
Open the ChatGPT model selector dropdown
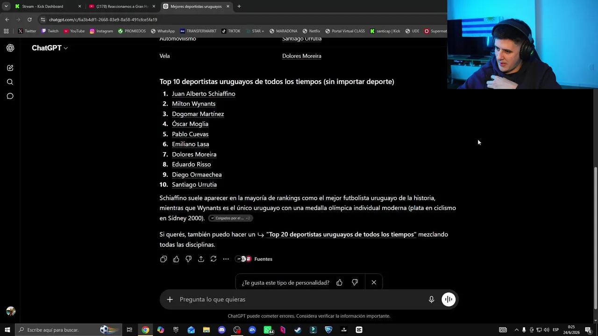click(50, 48)
